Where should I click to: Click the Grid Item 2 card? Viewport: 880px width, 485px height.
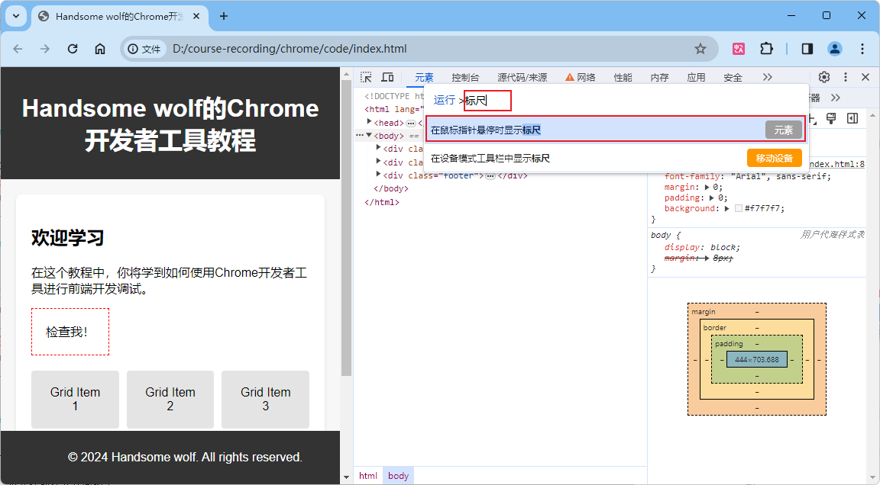[x=170, y=400]
